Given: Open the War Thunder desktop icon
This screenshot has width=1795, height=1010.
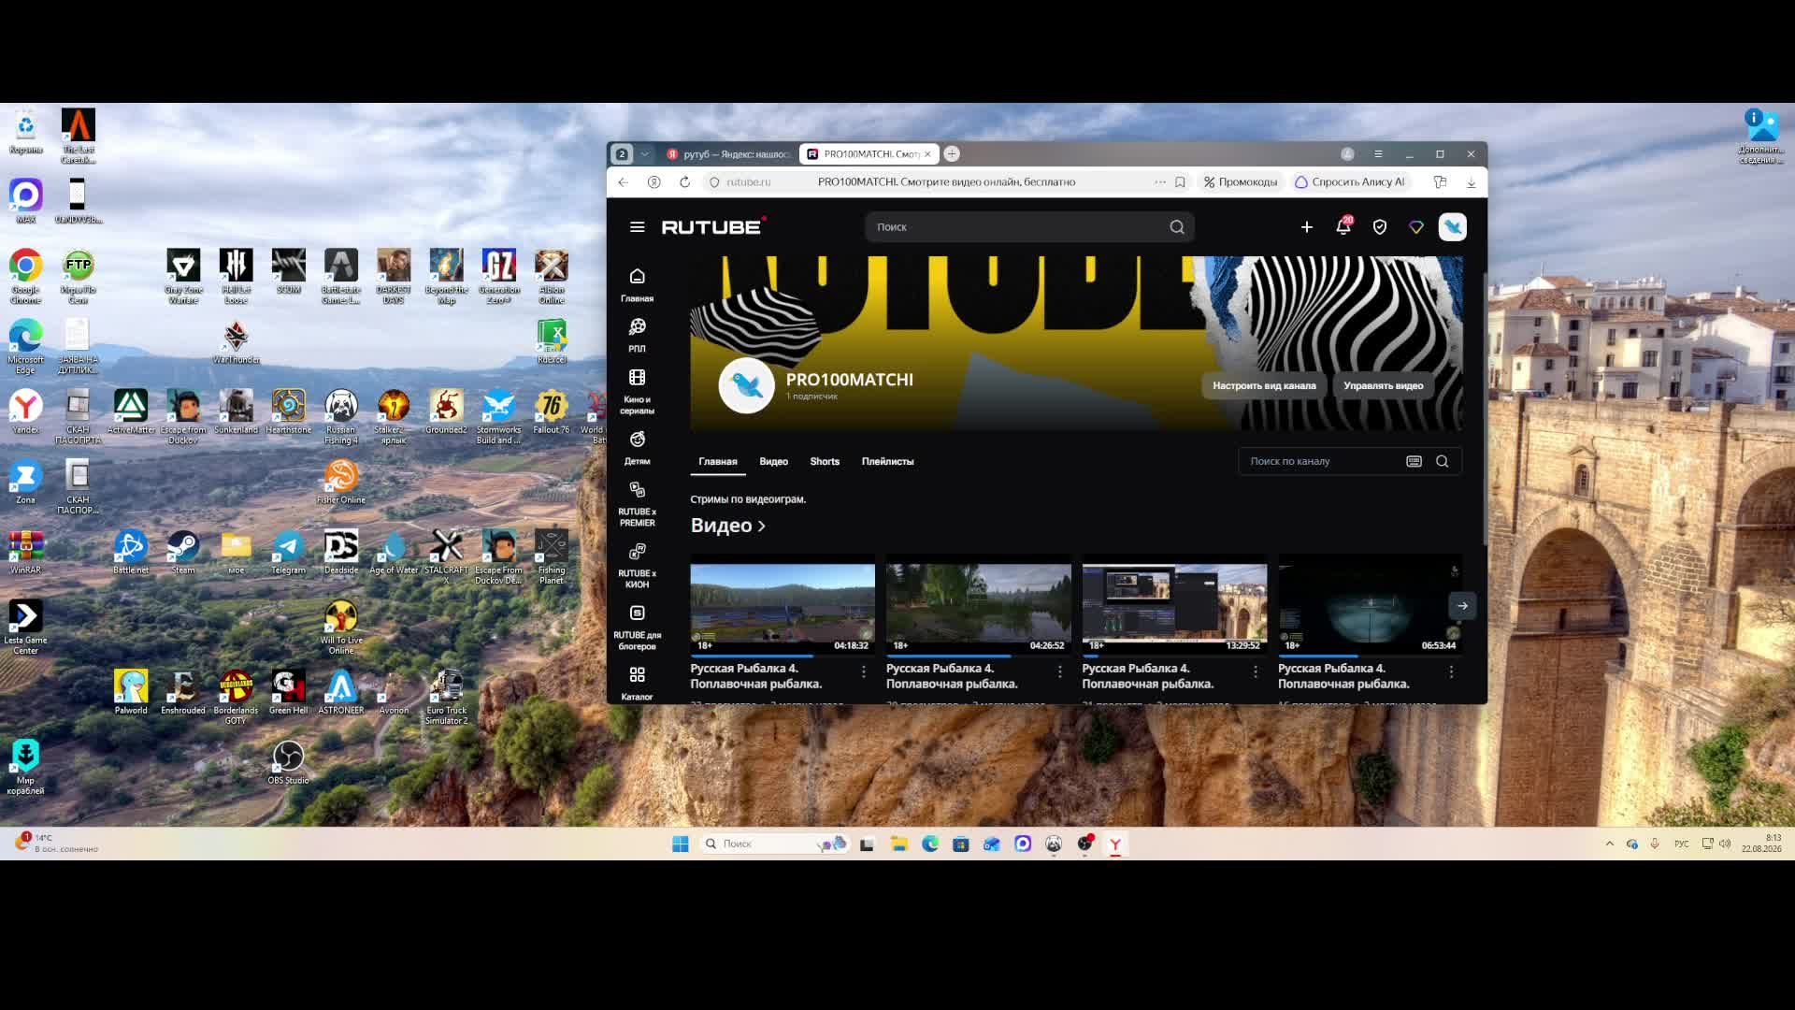Looking at the screenshot, I should 236,342.
